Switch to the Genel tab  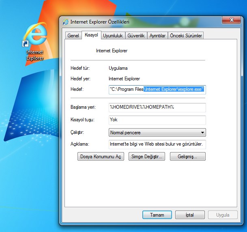73,36
